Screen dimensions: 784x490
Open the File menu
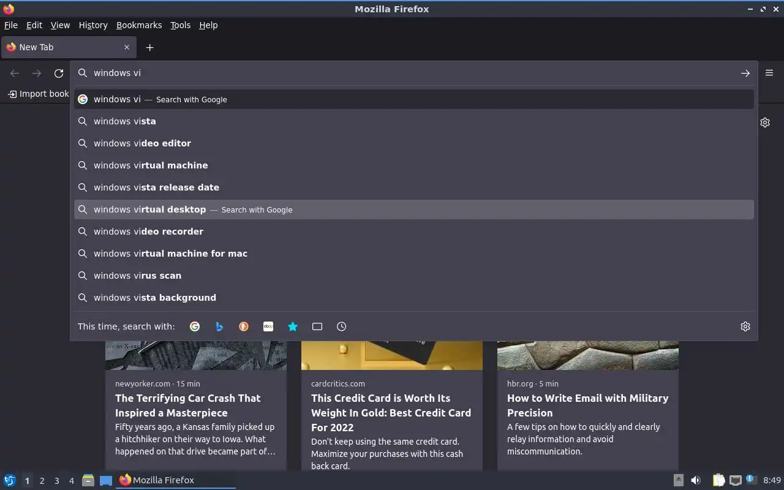pos(11,25)
